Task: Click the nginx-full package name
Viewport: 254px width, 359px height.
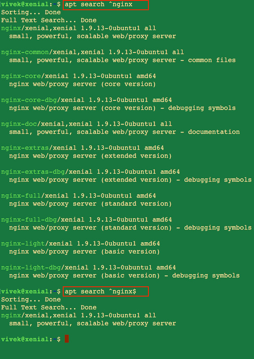Action: click(21, 196)
